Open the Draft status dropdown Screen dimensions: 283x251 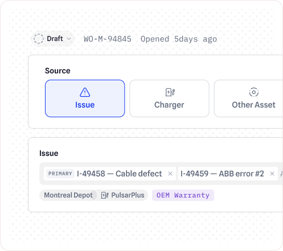(52, 39)
